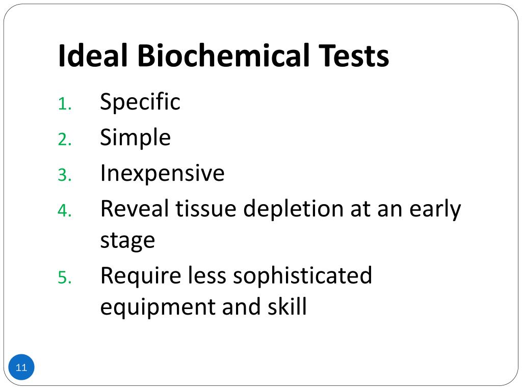
Task: Click the word 'sophisticated' in item five
Action: click(302, 276)
